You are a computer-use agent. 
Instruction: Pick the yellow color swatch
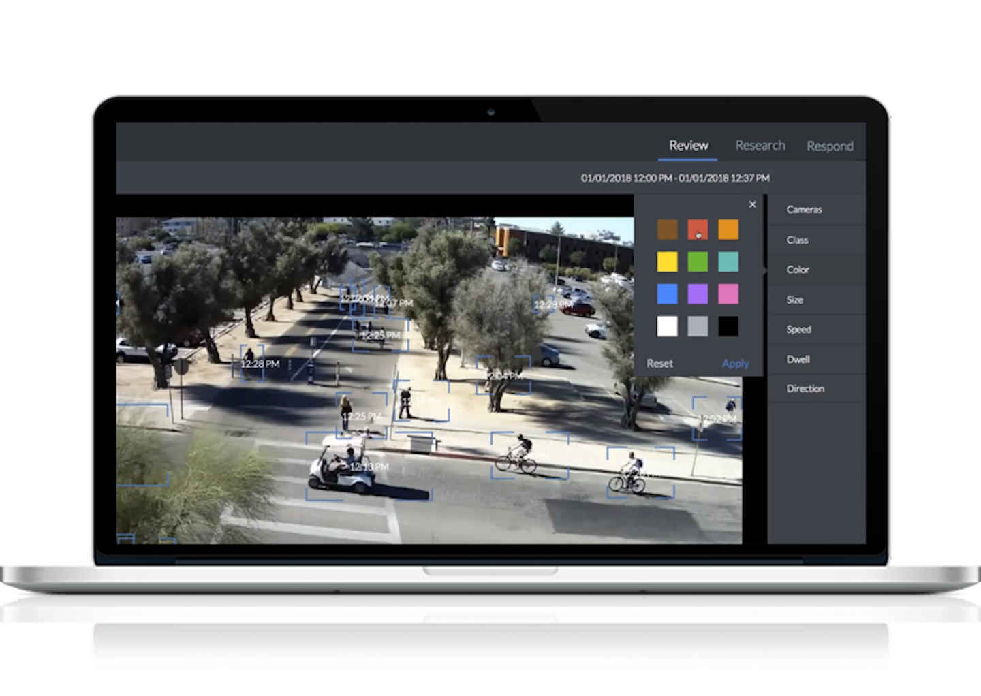[x=666, y=262]
